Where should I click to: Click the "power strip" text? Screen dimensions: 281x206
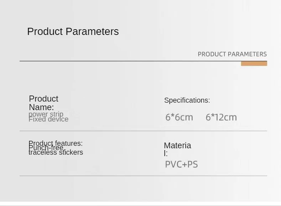click(46, 114)
